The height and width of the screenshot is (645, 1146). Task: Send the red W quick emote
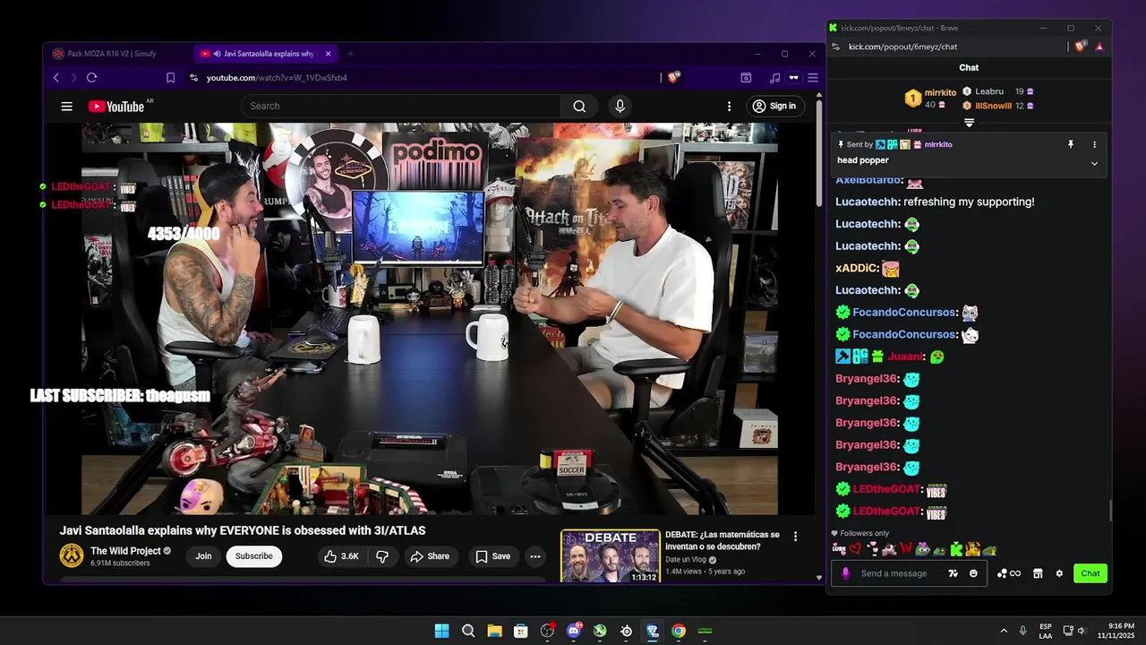pyautogui.click(x=906, y=549)
